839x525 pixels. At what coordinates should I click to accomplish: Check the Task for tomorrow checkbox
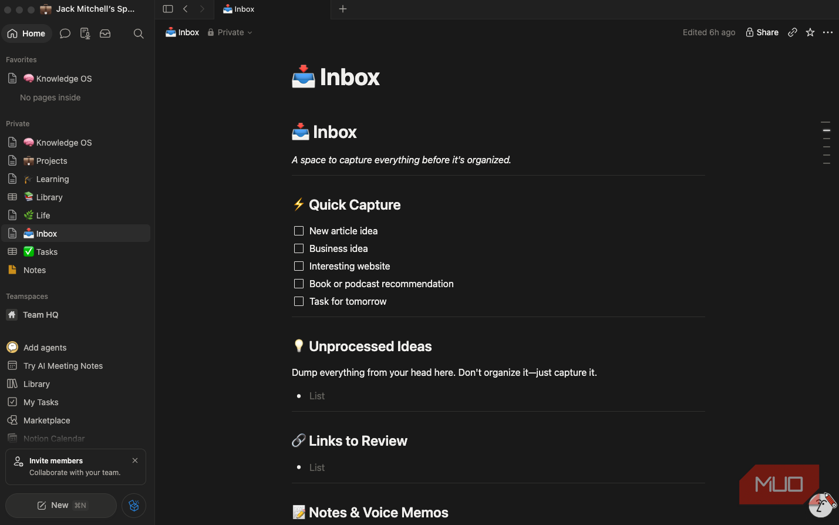pos(299,301)
